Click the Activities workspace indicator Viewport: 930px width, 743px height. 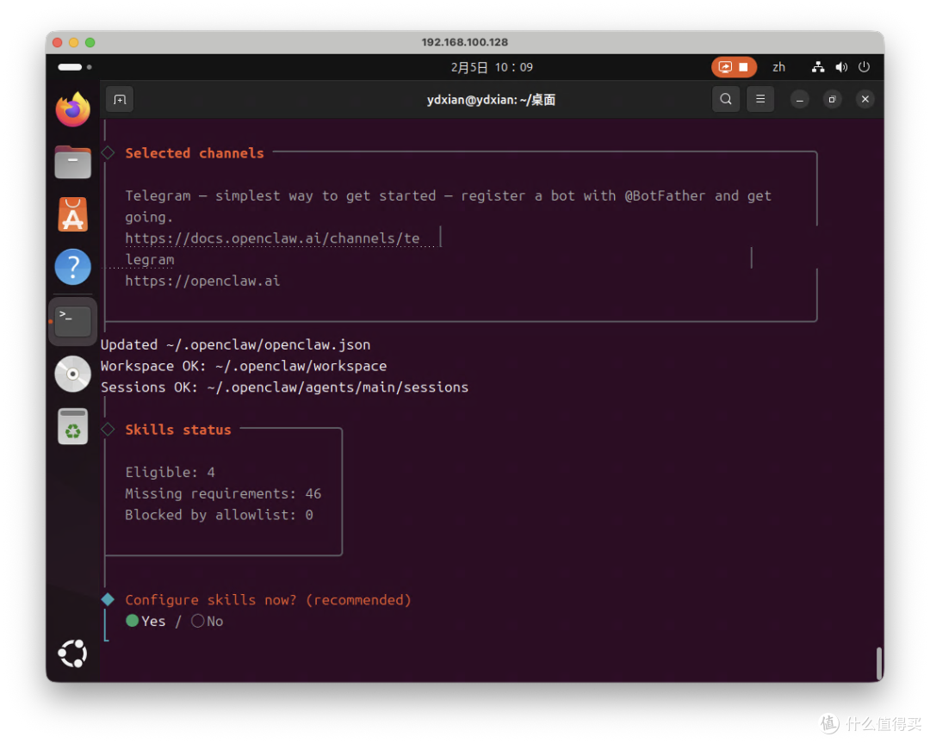pyautogui.click(x=75, y=67)
